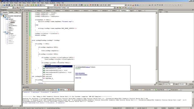Click the Rebuild icon
The height and width of the screenshot is (109, 194).
coord(38,5)
